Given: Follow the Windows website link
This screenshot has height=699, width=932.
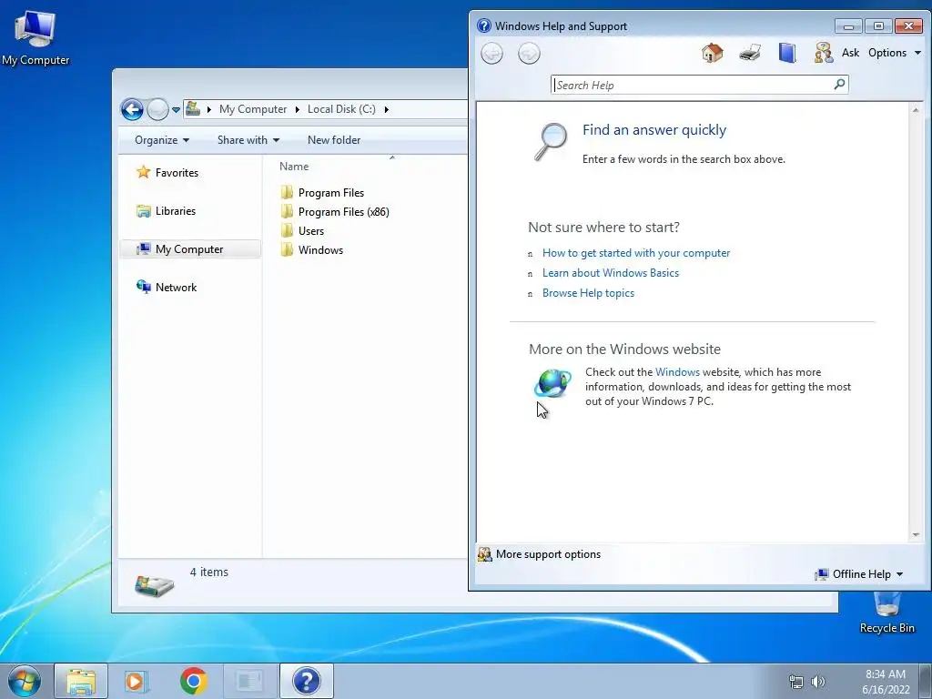Looking at the screenshot, I should (x=677, y=372).
